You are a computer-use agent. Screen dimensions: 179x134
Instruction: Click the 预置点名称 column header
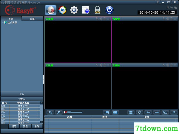[23, 103]
